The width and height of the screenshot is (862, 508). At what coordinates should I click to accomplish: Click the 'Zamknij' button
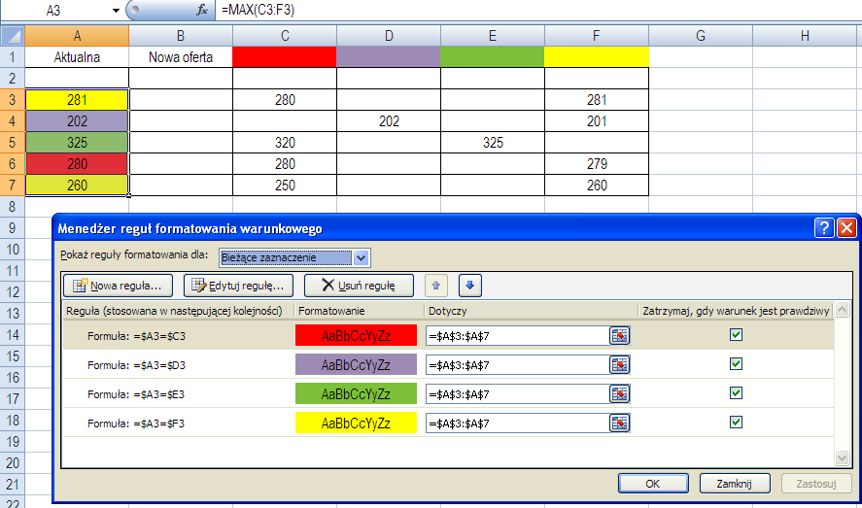coord(734,484)
